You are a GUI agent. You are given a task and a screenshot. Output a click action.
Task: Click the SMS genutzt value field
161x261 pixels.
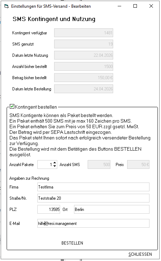pos(84,44)
